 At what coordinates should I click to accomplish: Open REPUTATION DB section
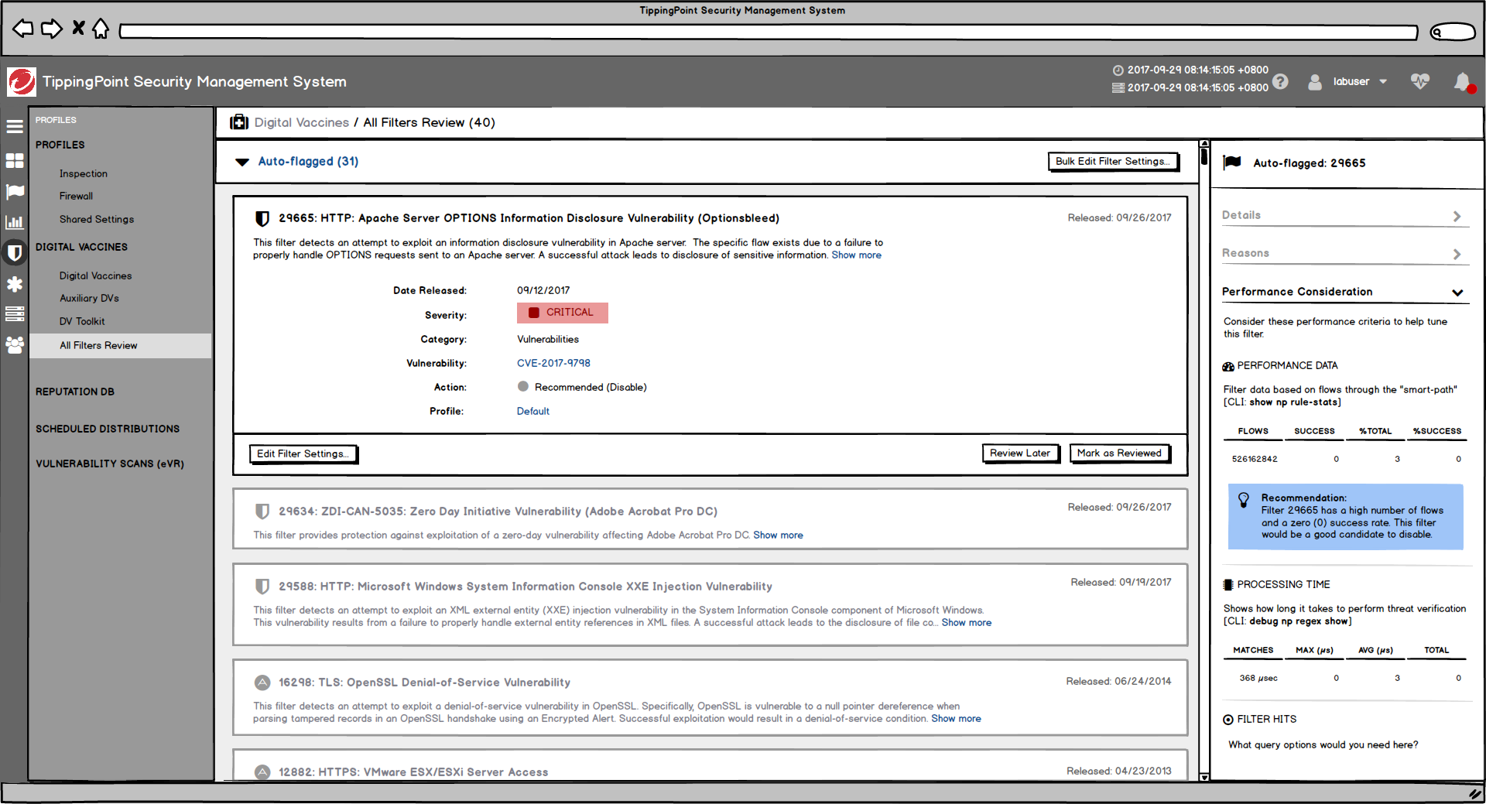(75, 392)
